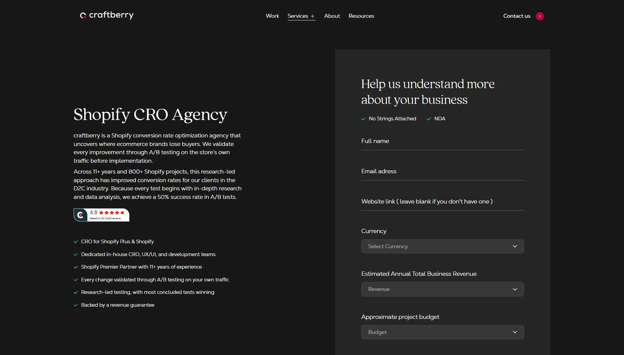This screenshot has height=355, width=624.
Task: Click "Help us understand more" form heading
Action: click(428, 92)
